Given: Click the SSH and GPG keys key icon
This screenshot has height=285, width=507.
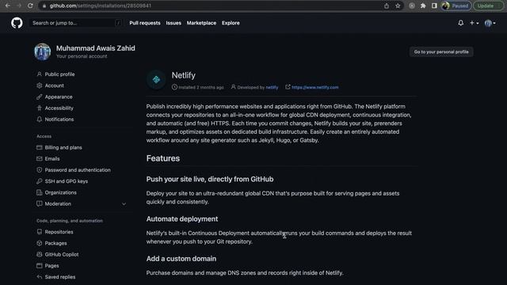Looking at the screenshot, I should [x=39, y=181].
